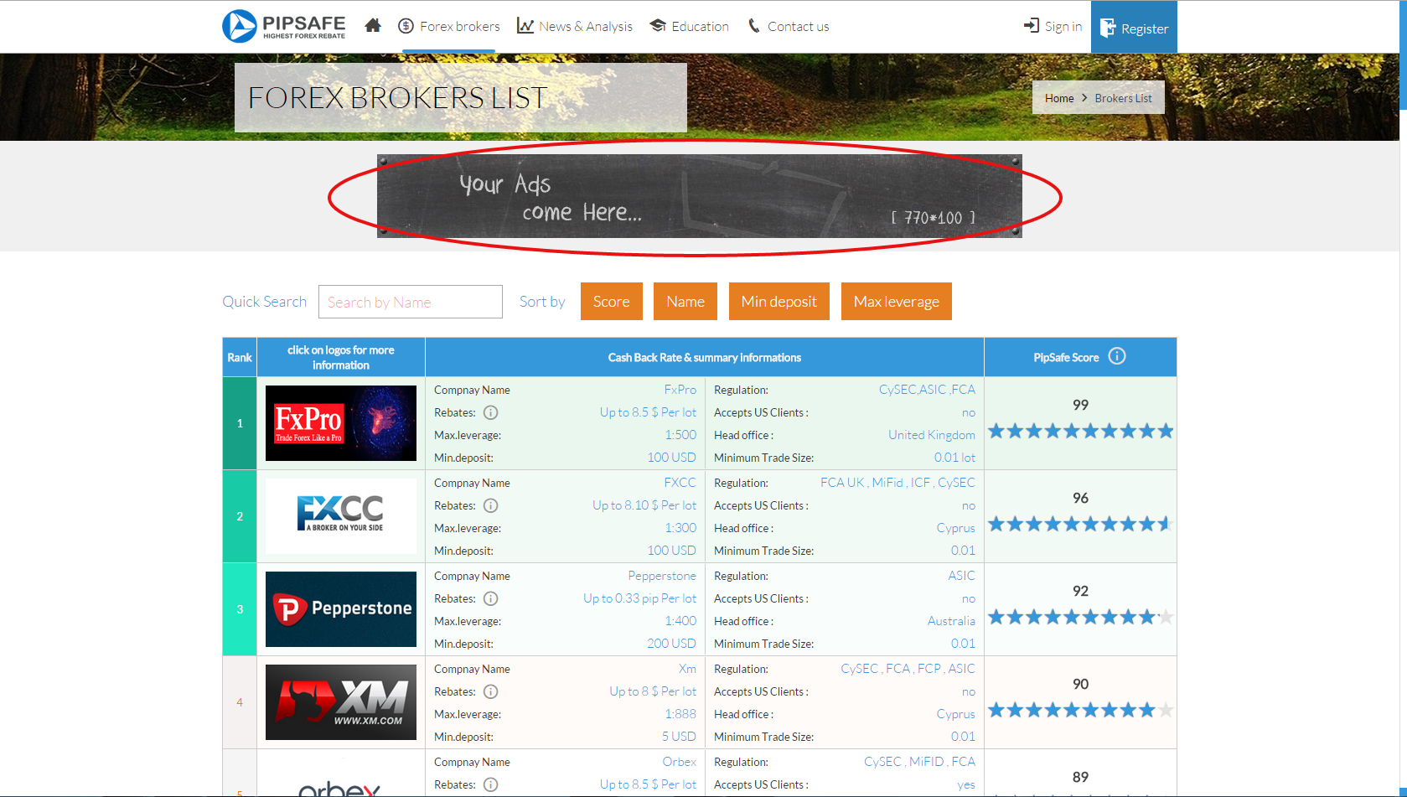Sort brokers by Max leverage
The image size is (1407, 797).
[x=897, y=302]
